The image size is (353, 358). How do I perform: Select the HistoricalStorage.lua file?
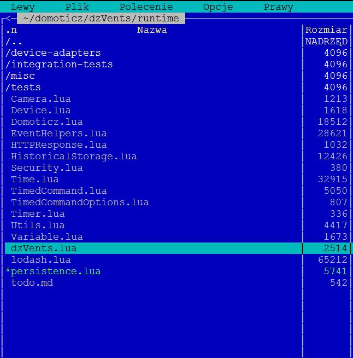point(74,157)
